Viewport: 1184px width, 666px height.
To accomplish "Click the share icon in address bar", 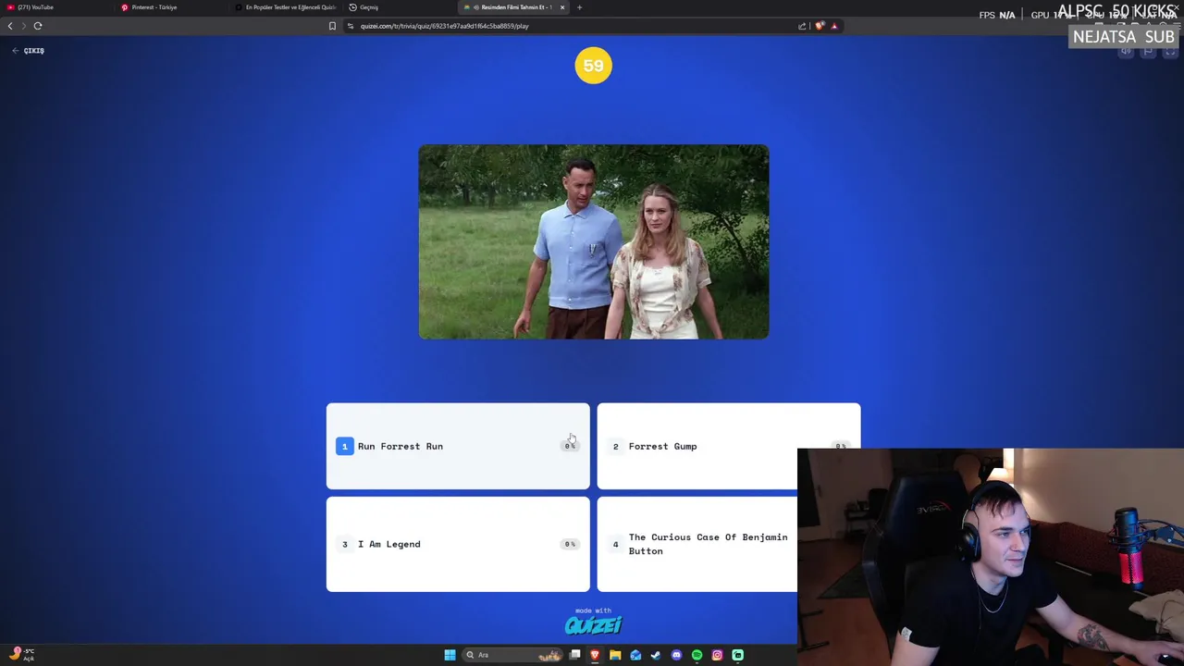I will tap(802, 26).
